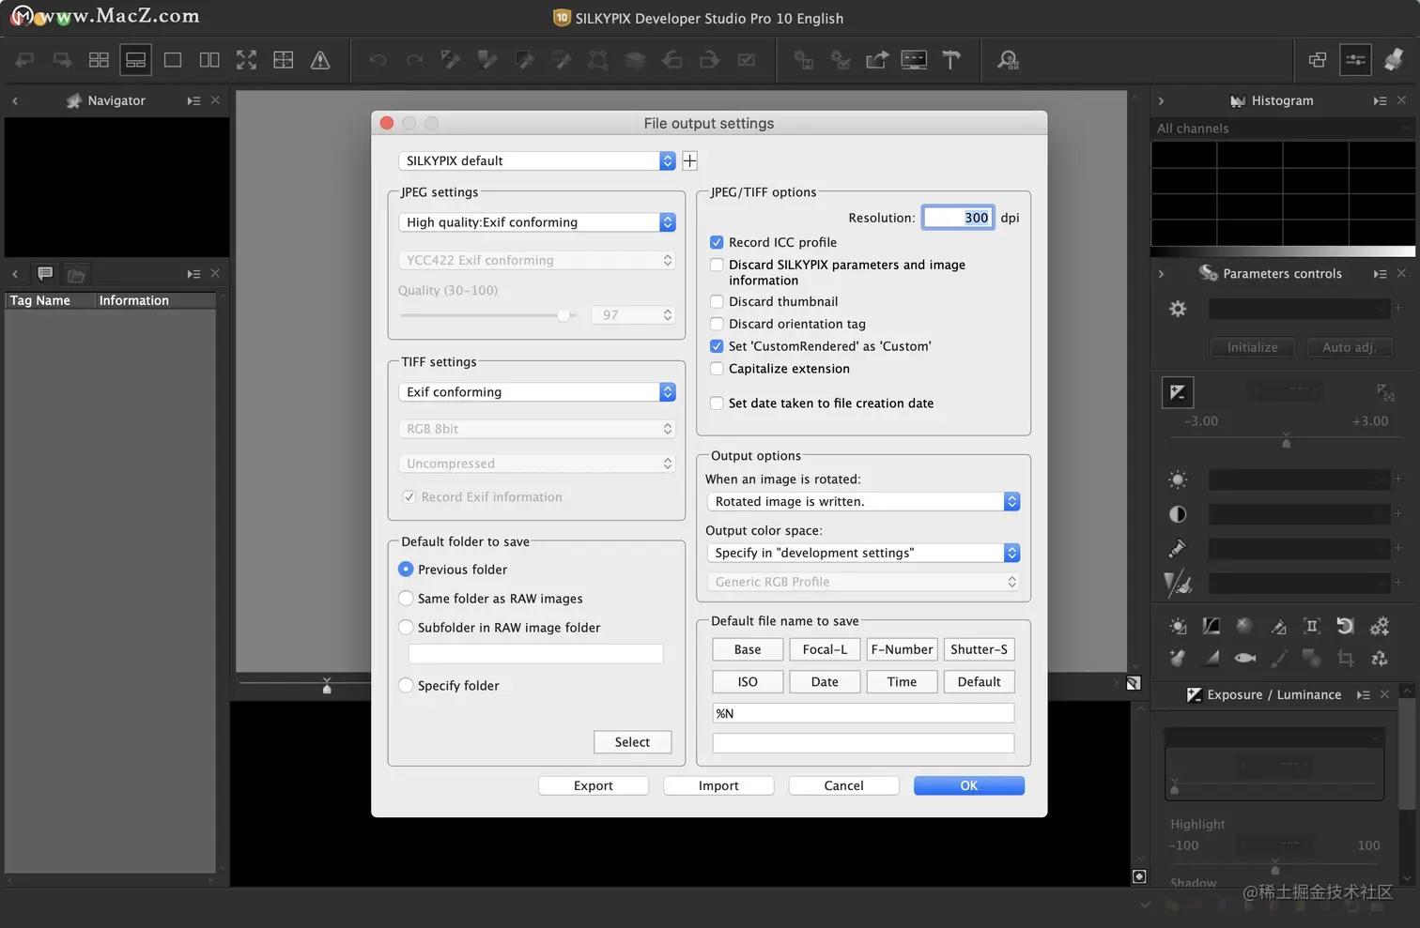
Task: Toggle the grid display icon in toolbar
Action: pyautogui.click(x=284, y=60)
